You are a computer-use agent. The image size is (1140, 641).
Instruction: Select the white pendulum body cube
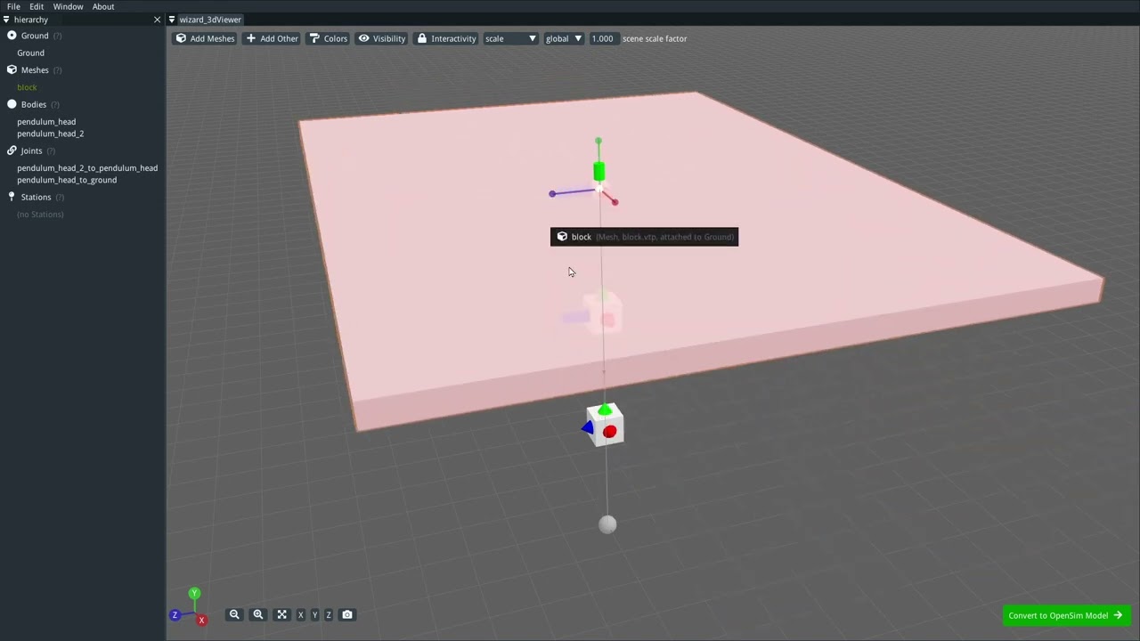pos(606,426)
